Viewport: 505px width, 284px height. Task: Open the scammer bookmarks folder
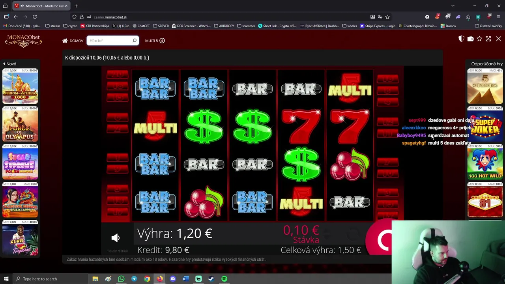tap(246, 26)
